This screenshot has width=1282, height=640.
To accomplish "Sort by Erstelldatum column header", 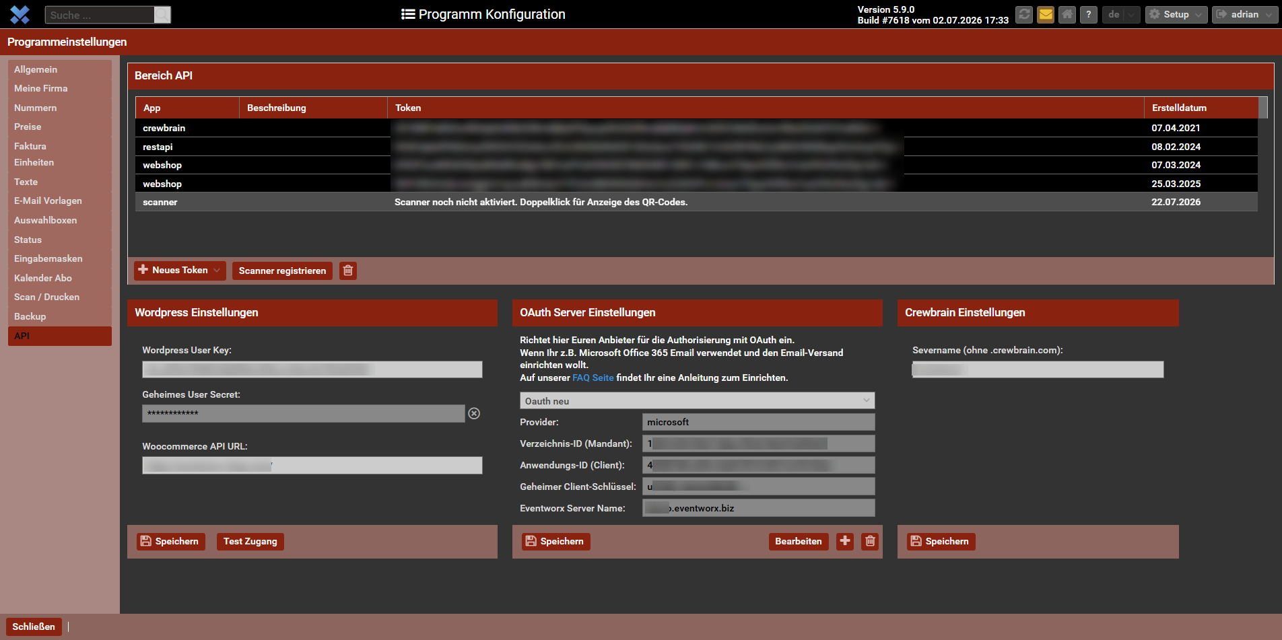I will [x=1201, y=108].
